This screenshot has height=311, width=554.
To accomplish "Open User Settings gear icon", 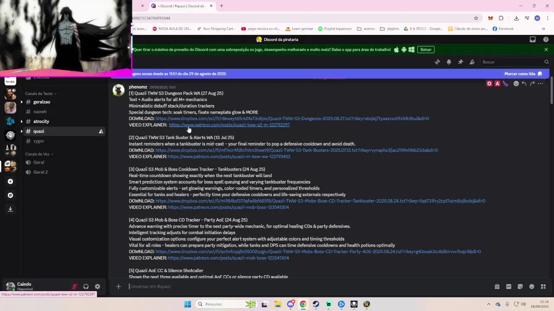I will coord(97,286).
